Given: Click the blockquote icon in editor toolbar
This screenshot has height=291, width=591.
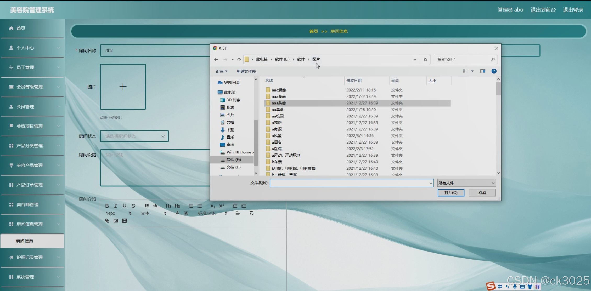Looking at the screenshot, I should tap(147, 206).
